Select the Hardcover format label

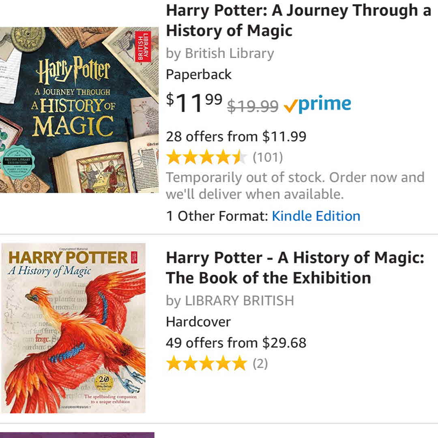198,322
